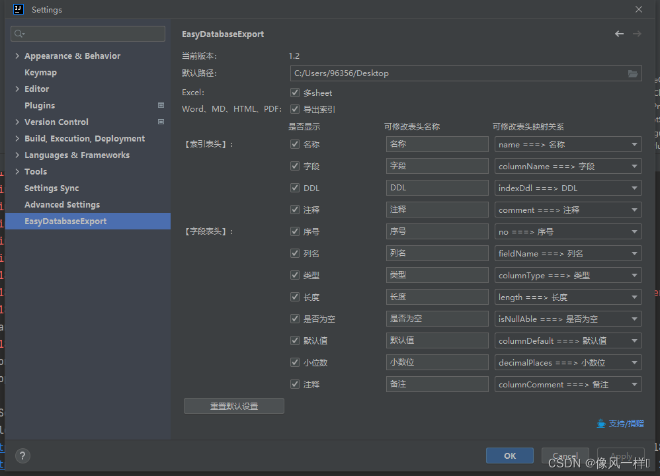This screenshot has width=660, height=476.
Task: Open the indexDdl ===> DDL dropdown
Action: (568, 188)
